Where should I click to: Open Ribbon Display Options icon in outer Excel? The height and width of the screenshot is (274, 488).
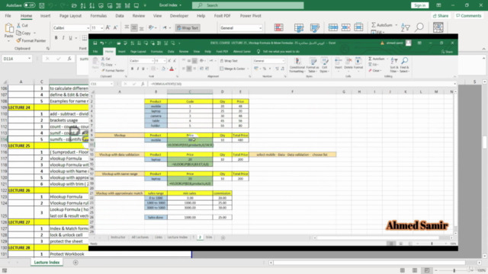coord(438,5)
